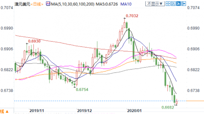Click the 0.7032 high price marker

[x=132, y=16]
